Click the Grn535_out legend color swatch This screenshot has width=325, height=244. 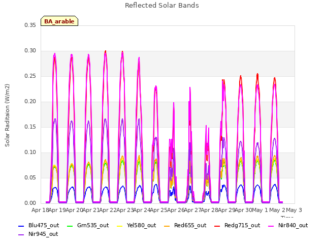pos(70,226)
